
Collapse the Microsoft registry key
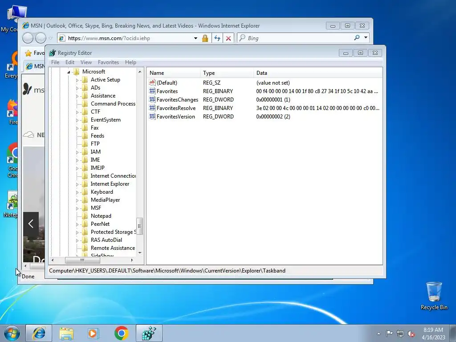69,72
